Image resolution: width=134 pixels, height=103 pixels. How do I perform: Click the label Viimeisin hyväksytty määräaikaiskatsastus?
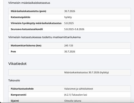[x=36, y=23]
